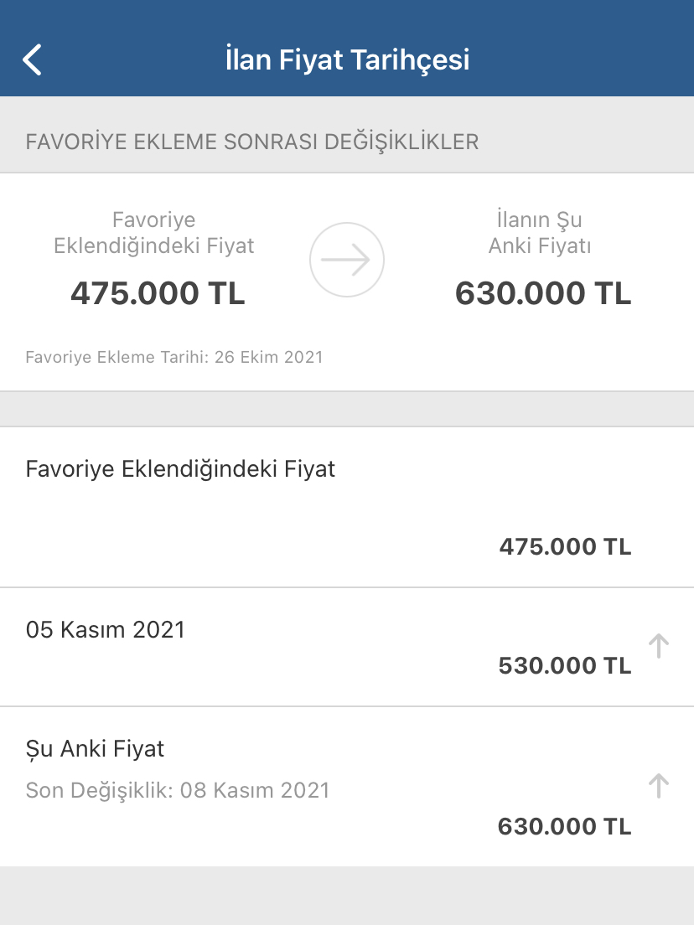Viewport: 694px width, 925px height.
Task: Tap Favoriye Ekleme Tarihi date text
Action: point(174,357)
